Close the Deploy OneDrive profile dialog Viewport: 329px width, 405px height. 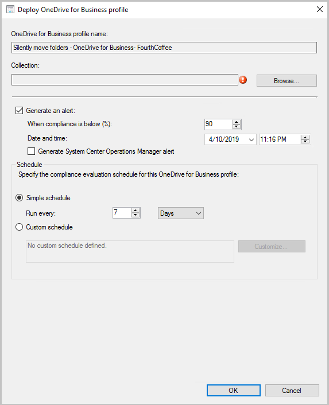320,9
